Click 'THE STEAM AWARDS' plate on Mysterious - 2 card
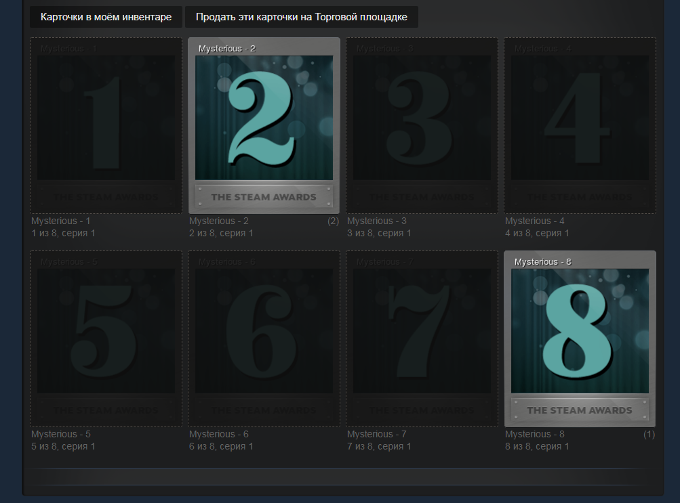The width and height of the screenshot is (680, 503). pos(264,196)
